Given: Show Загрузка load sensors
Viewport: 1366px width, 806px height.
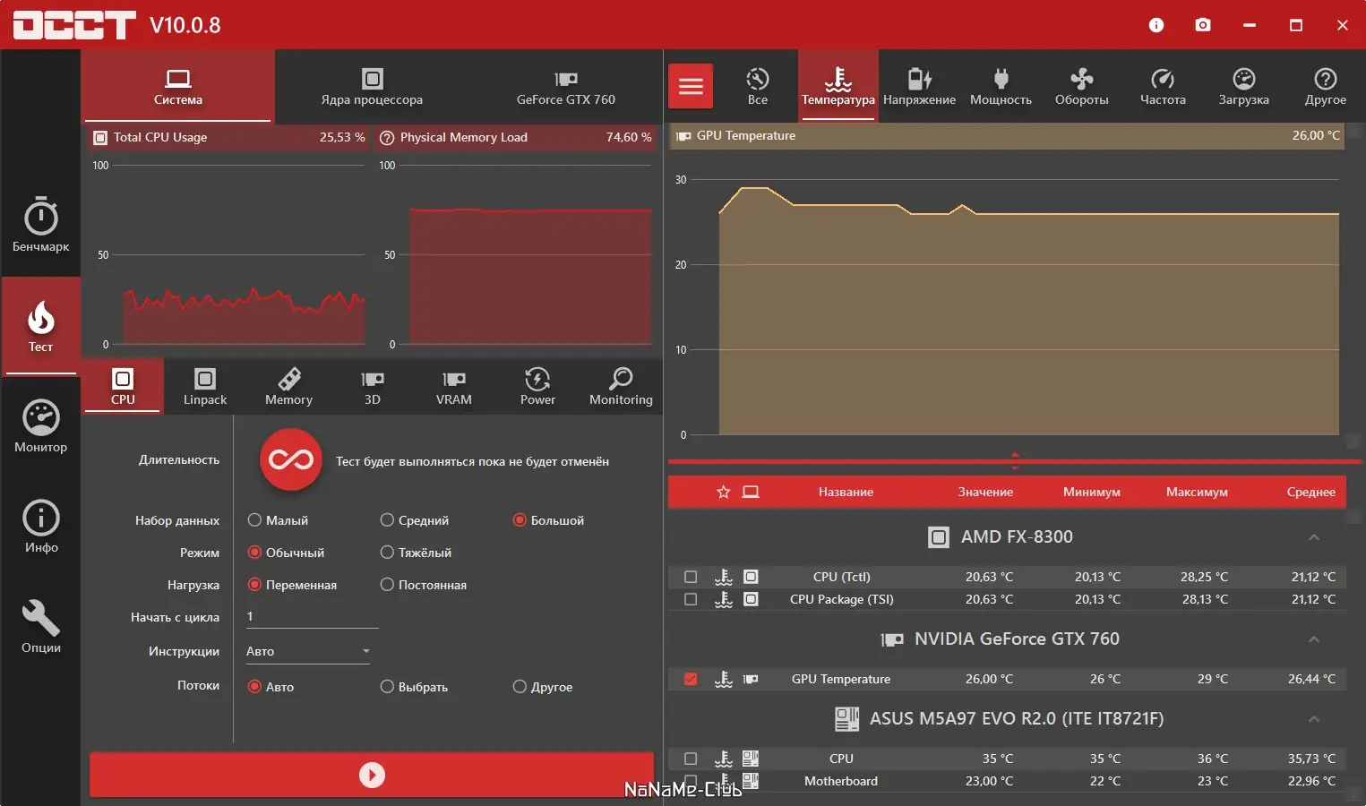Looking at the screenshot, I should (x=1243, y=86).
